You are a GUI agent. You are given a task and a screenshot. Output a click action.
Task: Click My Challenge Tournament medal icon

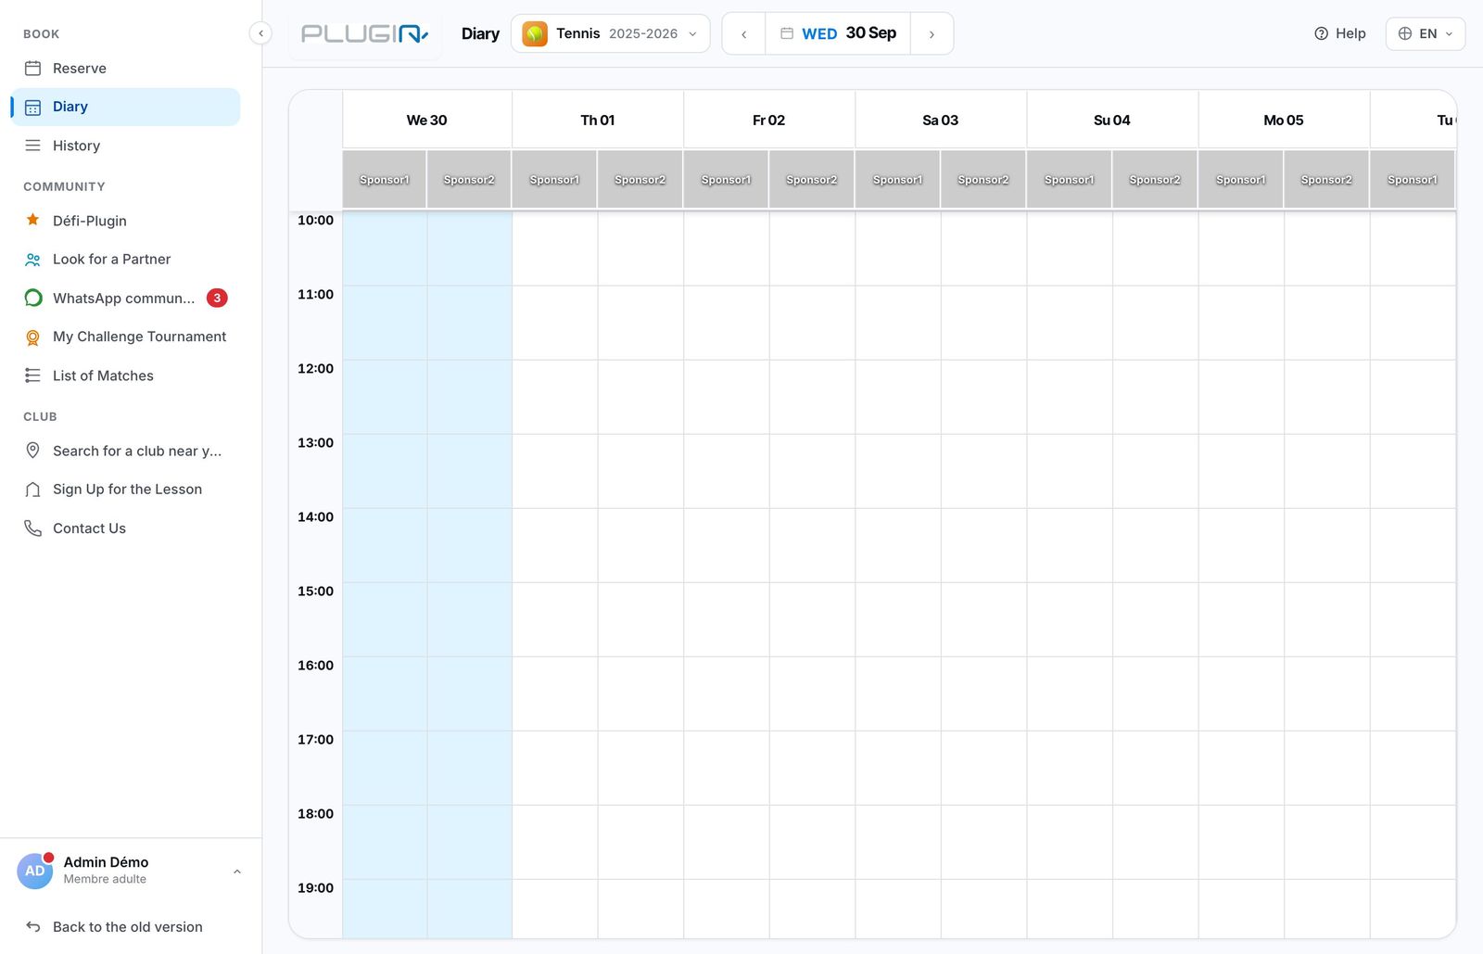[32, 337]
